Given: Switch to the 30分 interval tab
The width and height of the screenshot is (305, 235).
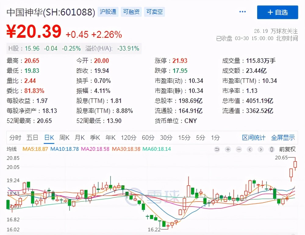Looking at the screenshot, I should pos(166,138).
